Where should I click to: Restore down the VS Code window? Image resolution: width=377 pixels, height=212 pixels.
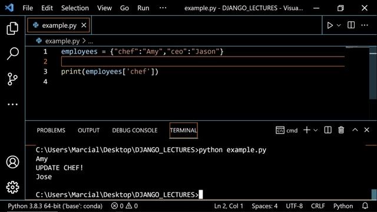(340, 8)
